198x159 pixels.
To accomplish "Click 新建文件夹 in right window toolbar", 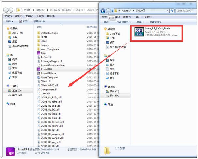I will (x=156, y=22).
